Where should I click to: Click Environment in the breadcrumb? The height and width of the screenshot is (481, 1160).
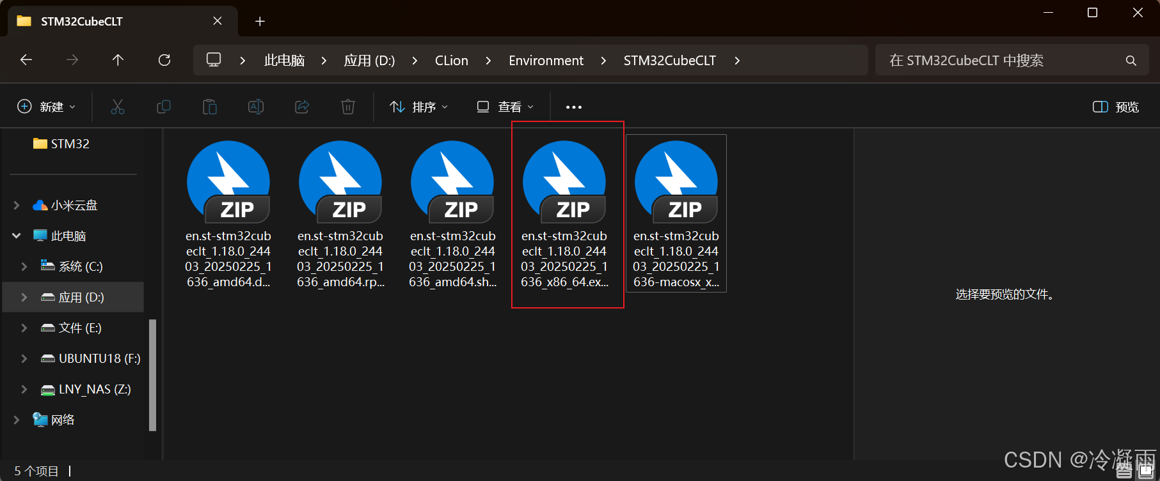click(546, 61)
